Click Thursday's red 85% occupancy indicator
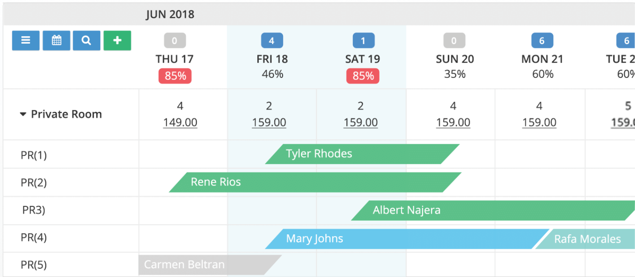 (x=175, y=76)
